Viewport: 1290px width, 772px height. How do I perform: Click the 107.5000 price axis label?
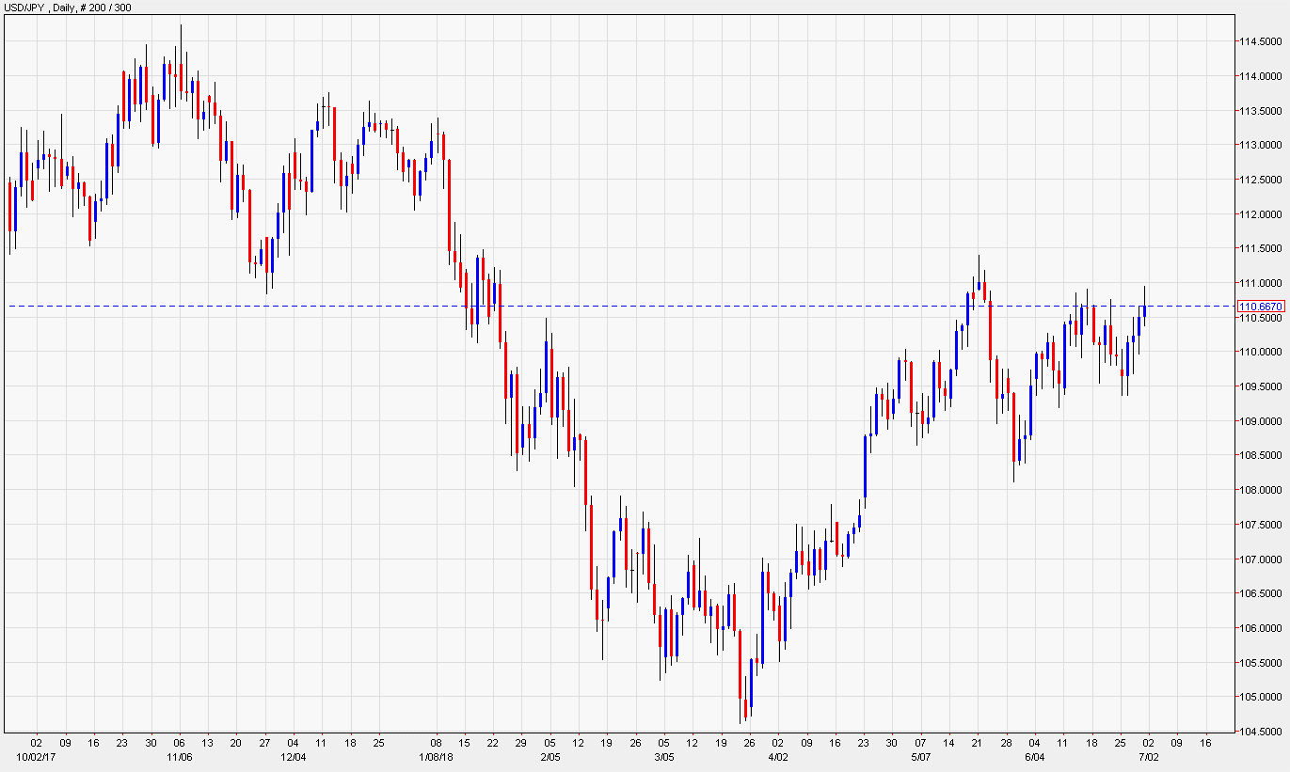coord(1261,525)
